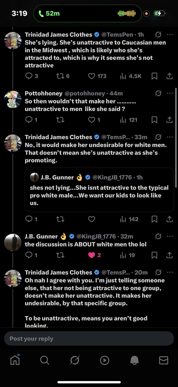Open Search tab in bottom navigation
The height and width of the screenshot is (387, 178).
pyautogui.click(x=45, y=360)
